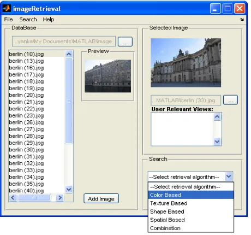Select berlin (19).jpg in the list

[37, 88]
